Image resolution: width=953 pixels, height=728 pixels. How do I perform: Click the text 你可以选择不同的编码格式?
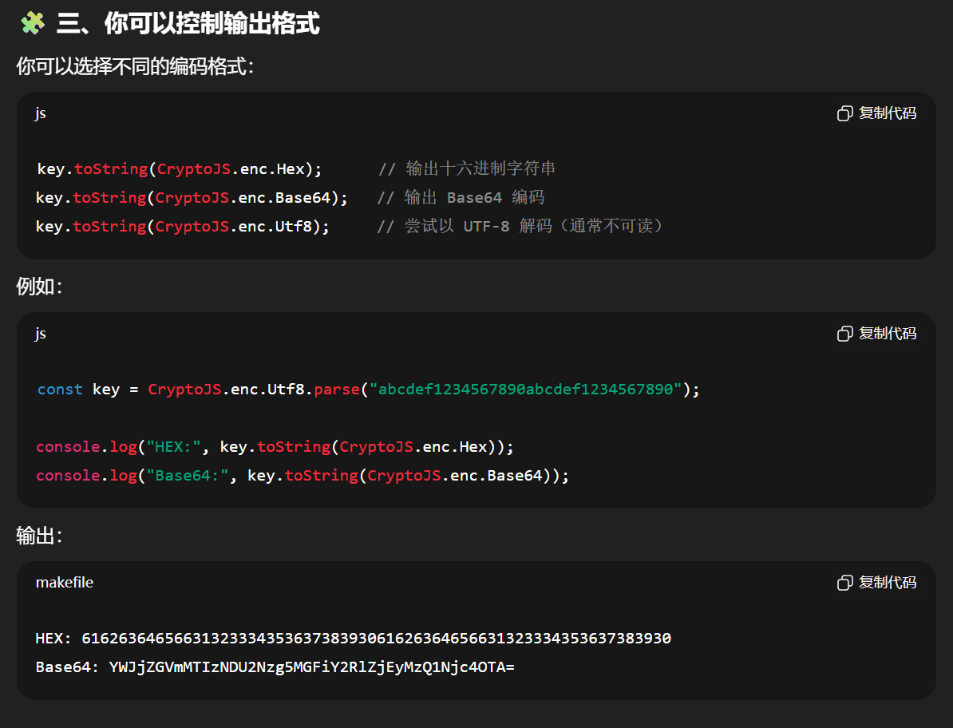tap(134, 66)
